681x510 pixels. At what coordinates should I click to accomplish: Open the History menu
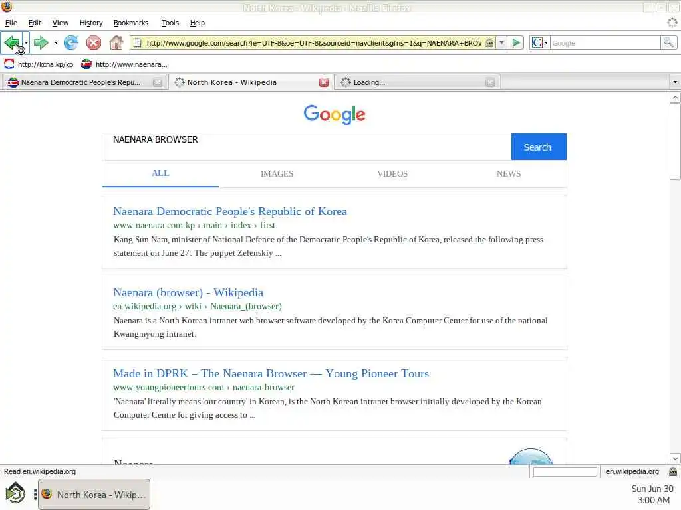90,23
